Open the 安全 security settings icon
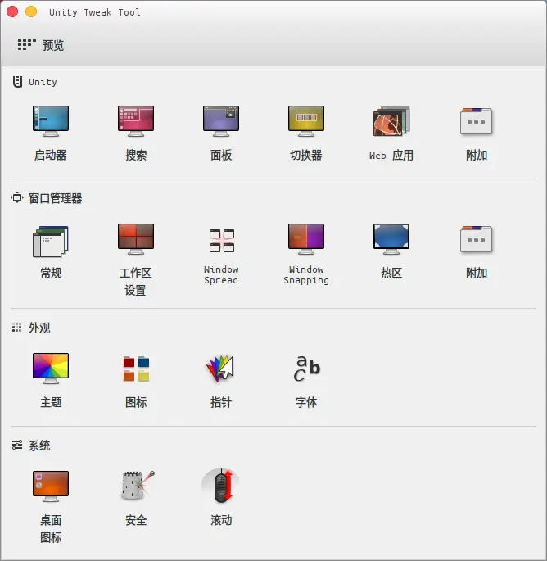The image size is (547, 561). click(138, 486)
